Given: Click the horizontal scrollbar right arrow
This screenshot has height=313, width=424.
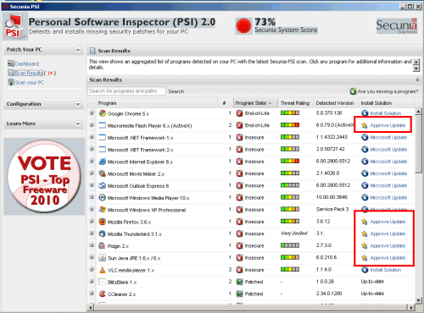Looking at the screenshot, I should pyautogui.click(x=411, y=307).
